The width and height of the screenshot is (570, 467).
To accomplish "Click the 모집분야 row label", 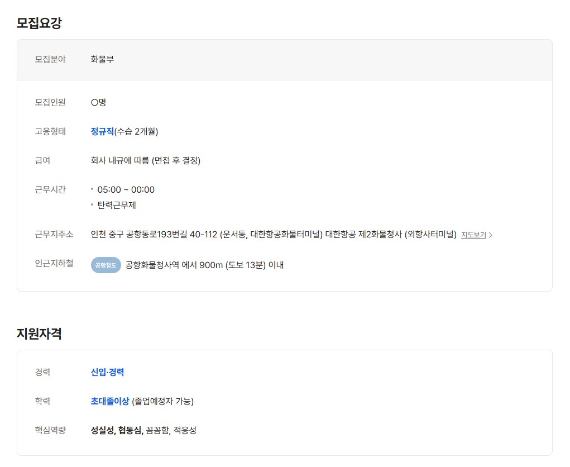I will click(50, 59).
